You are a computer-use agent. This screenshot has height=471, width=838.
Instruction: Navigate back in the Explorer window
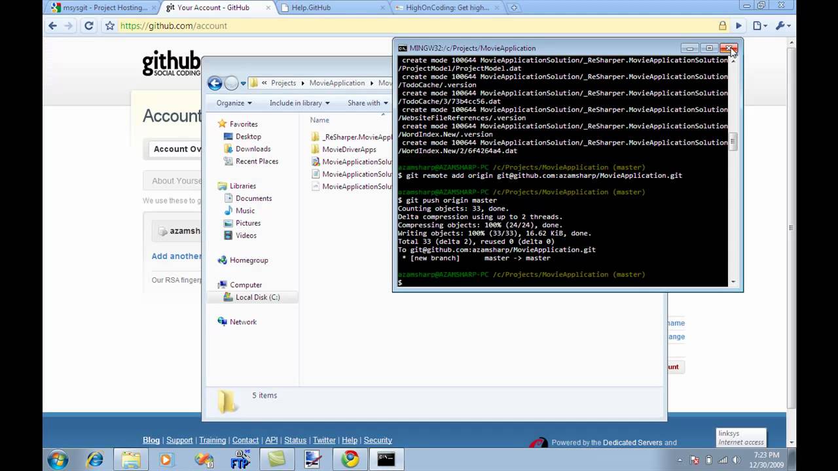click(x=215, y=83)
